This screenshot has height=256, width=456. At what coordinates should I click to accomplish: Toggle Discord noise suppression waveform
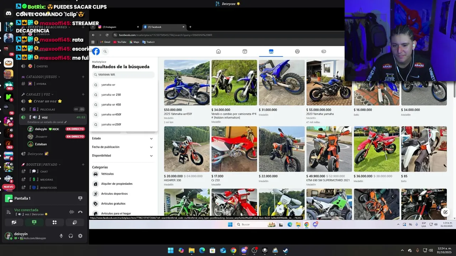tap(72, 212)
